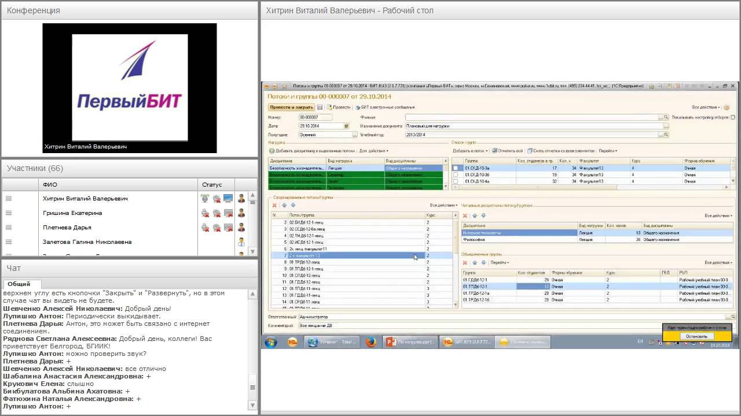
Task: Click 'Отметить всё' button
Action: point(507,151)
